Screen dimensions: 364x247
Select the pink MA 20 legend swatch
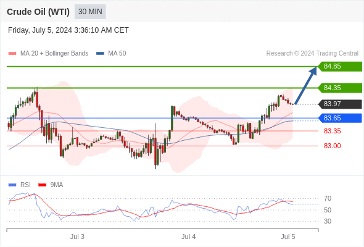[12, 54]
